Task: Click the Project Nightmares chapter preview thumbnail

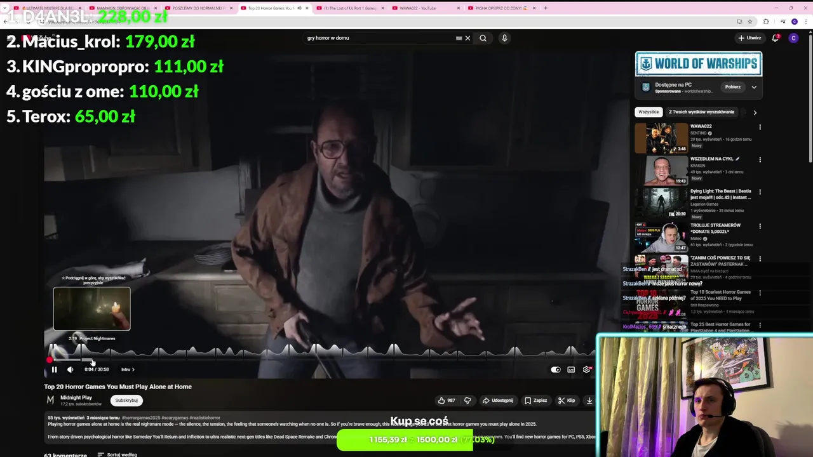Action: 92,309
